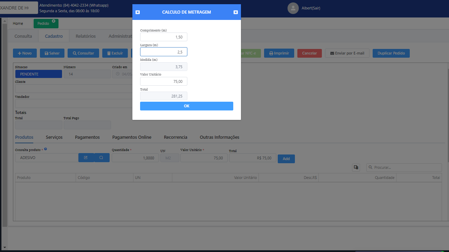Click the Add product button
449x252 pixels.
(286, 159)
